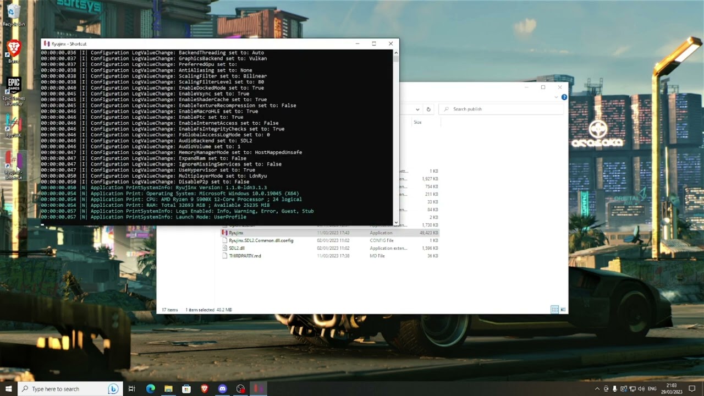Click the console vertical scrollbar track
704x396 pixels.
pos(396,137)
